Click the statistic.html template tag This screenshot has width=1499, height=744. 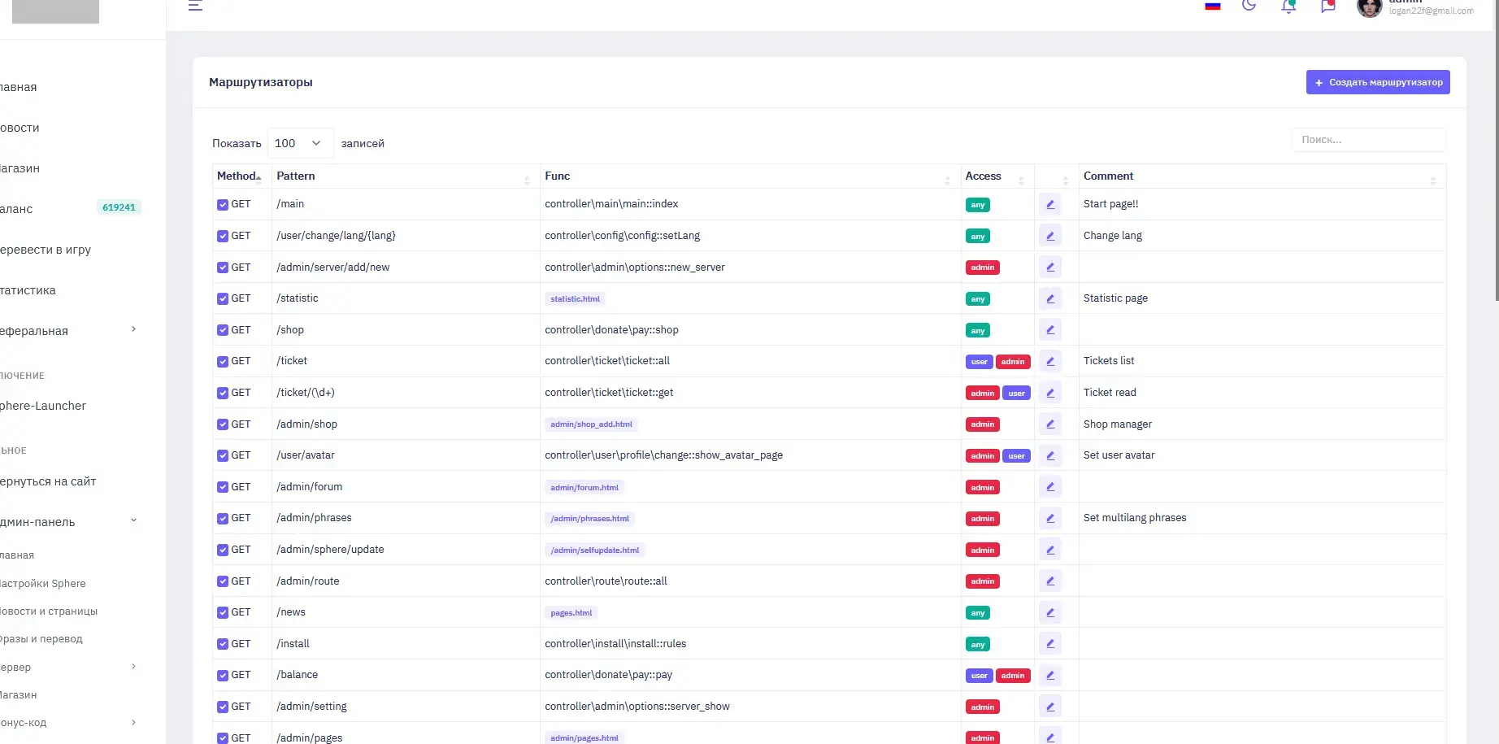tap(575, 299)
